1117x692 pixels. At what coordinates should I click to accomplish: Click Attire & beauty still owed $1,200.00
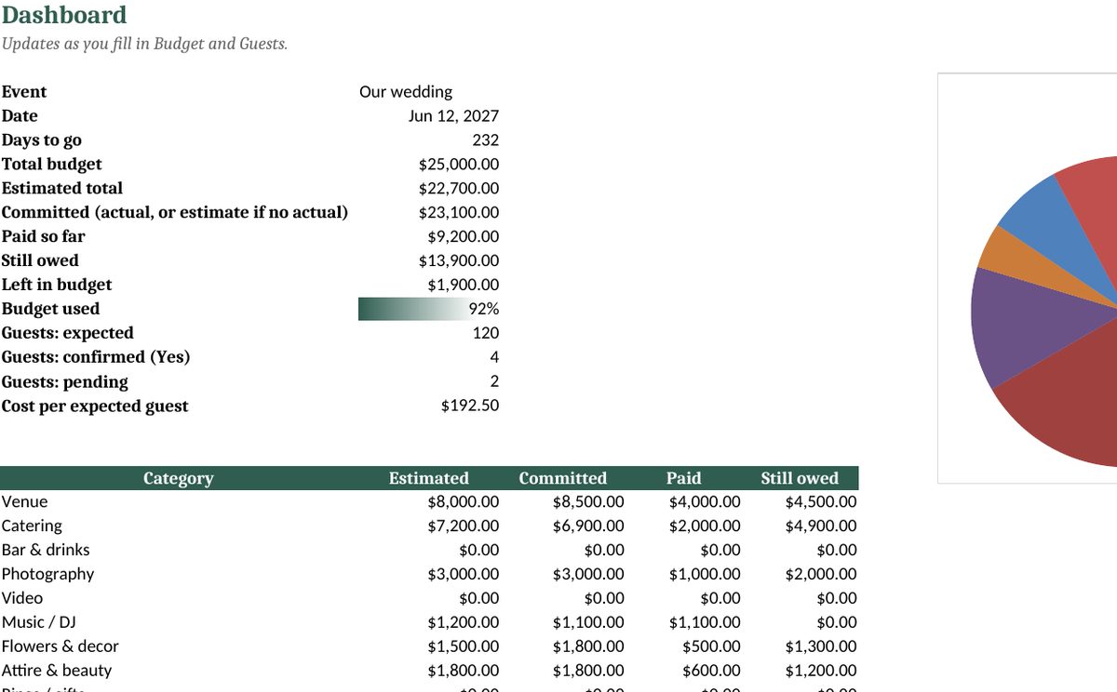click(x=821, y=672)
